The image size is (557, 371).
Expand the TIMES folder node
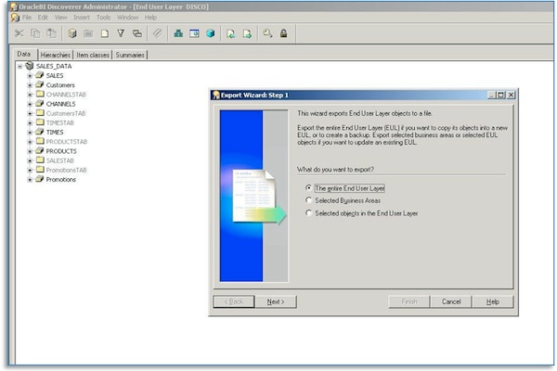tap(30, 132)
